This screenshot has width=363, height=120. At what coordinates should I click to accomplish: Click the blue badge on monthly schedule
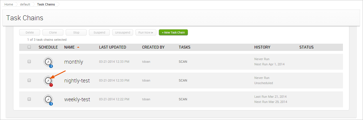tap(51, 66)
